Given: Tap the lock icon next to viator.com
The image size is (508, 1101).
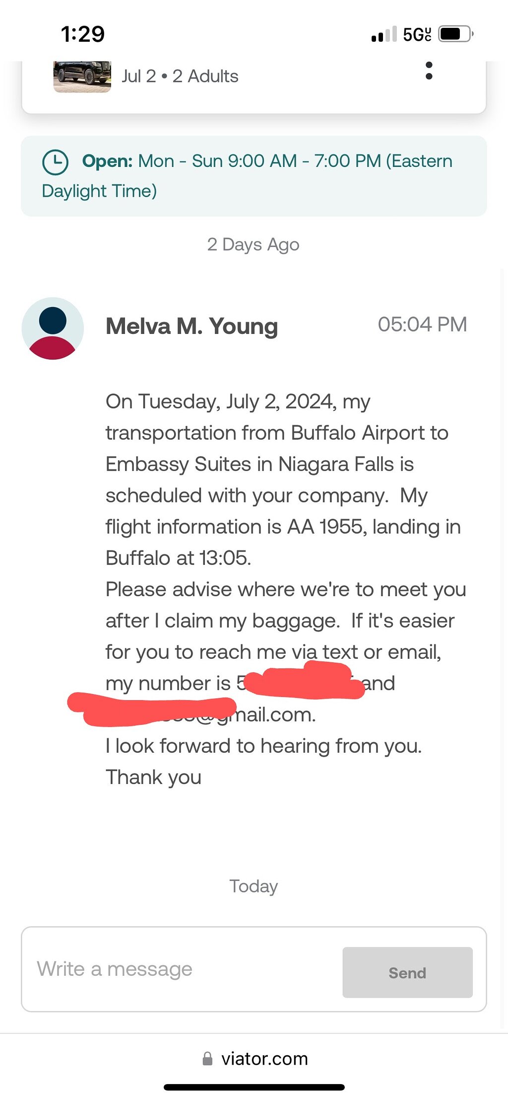Looking at the screenshot, I should click(208, 1058).
